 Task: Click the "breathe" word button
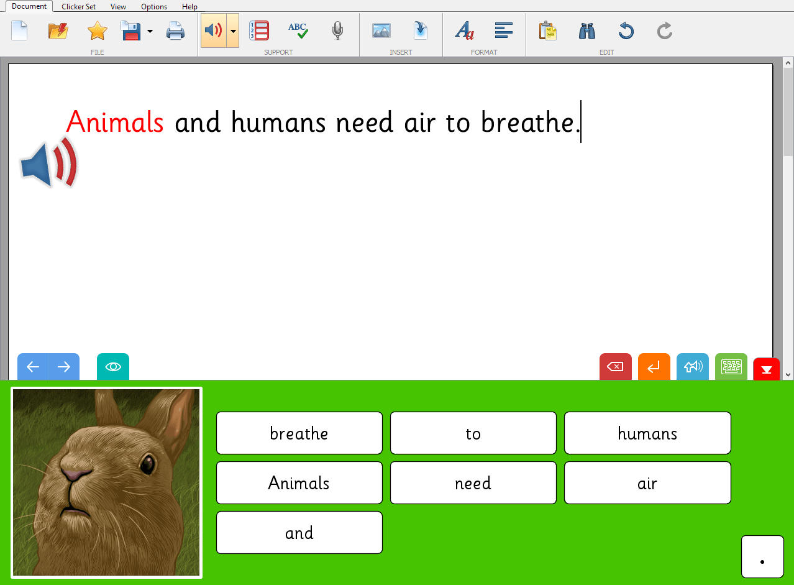pyautogui.click(x=299, y=433)
